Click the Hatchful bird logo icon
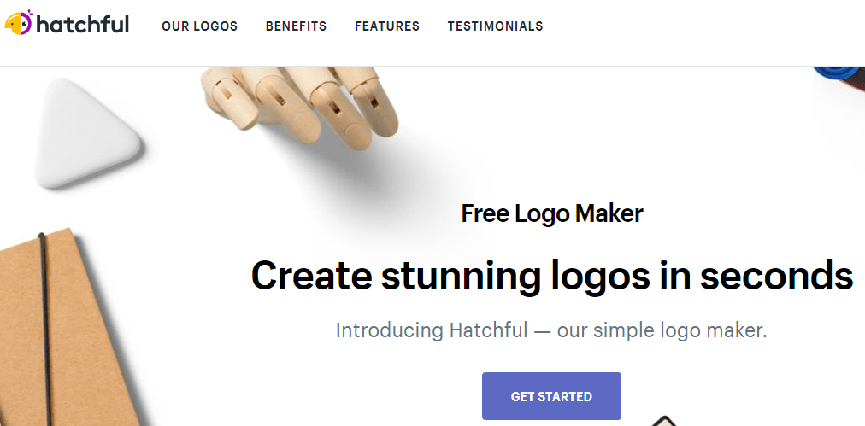The width and height of the screenshot is (865, 426). 19,22
